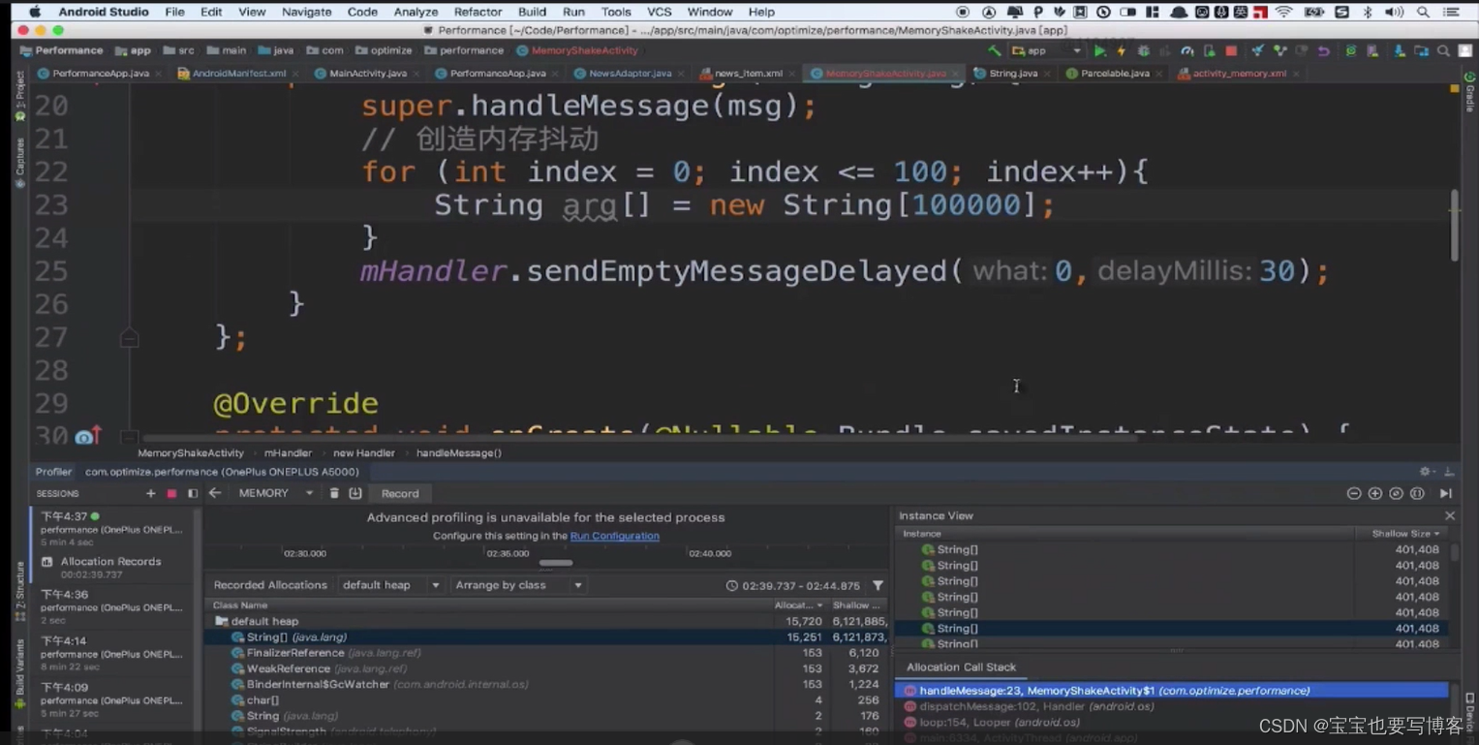The image size is (1479, 745).
Task: Click the Make Project hammer icon
Action: tap(994, 50)
